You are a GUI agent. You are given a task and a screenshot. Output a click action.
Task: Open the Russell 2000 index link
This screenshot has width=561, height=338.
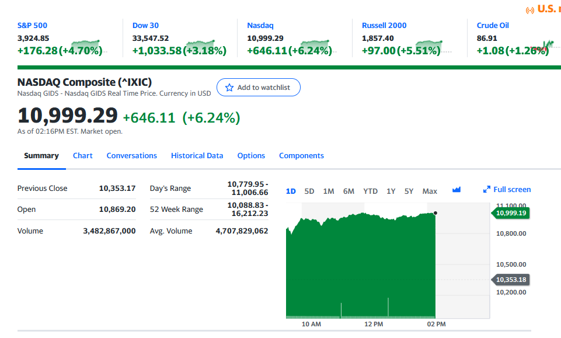pyautogui.click(x=384, y=26)
